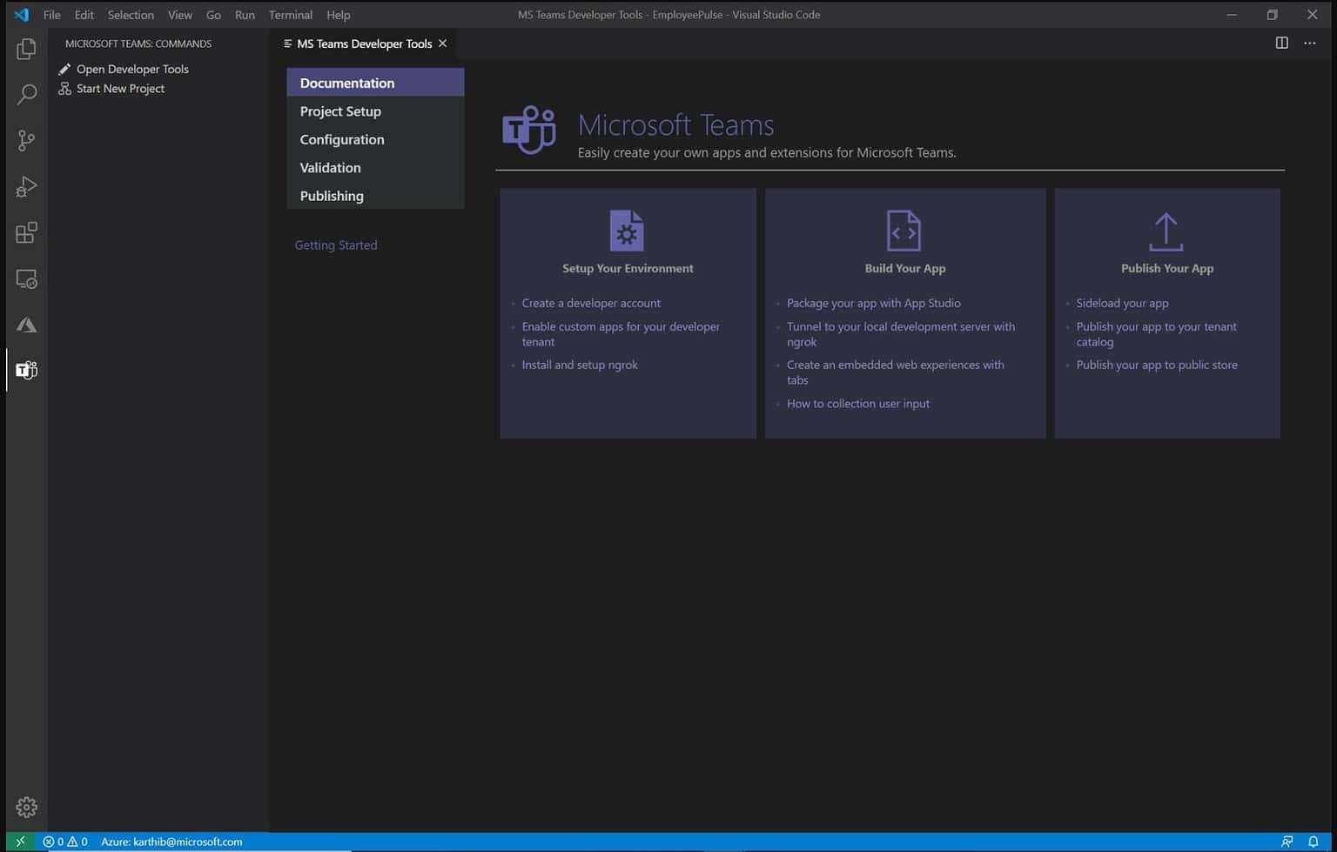
Task: Expand the Getting Started section
Action: coord(335,245)
